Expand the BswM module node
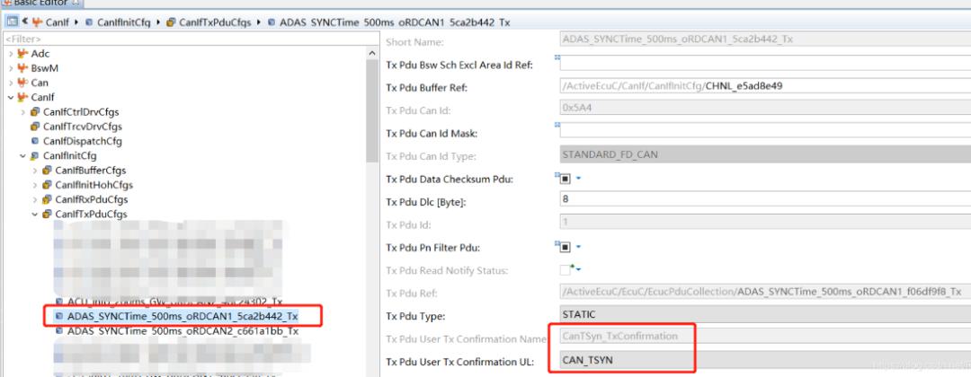This screenshot has height=377, width=971. (11, 68)
